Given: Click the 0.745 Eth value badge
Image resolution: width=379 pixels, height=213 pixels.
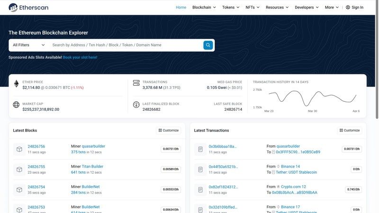Looking at the screenshot, I should coord(353,190).
